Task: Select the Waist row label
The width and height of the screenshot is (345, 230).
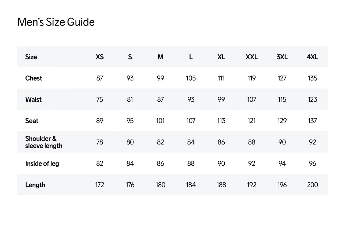Action: click(34, 99)
